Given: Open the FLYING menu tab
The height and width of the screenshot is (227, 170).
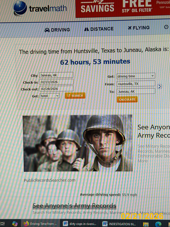Looking at the screenshot, I should point(139,28).
